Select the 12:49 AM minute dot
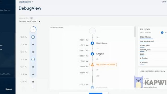 click(33, 82)
